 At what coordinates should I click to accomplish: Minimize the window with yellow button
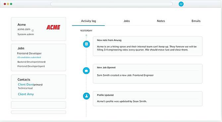click(8, 4)
